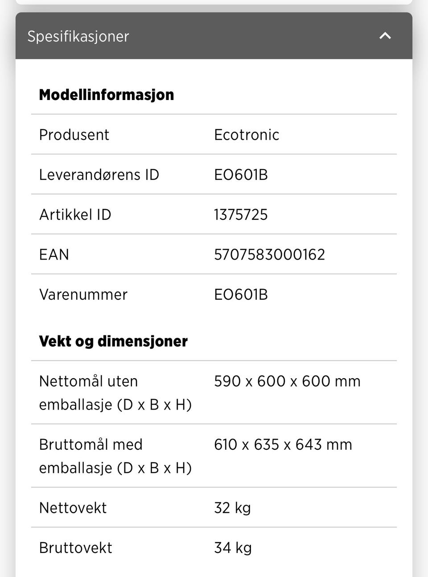Select net dimensions 590 x 600 x 600 mm
The height and width of the screenshot is (577, 428).
(287, 381)
